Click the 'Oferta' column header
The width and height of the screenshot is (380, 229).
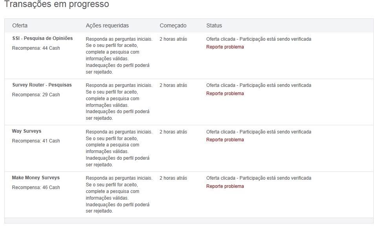(20, 25)
